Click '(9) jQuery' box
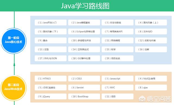Image resolution: width=174 pixels, height=105 pixels. pos(51,97)
